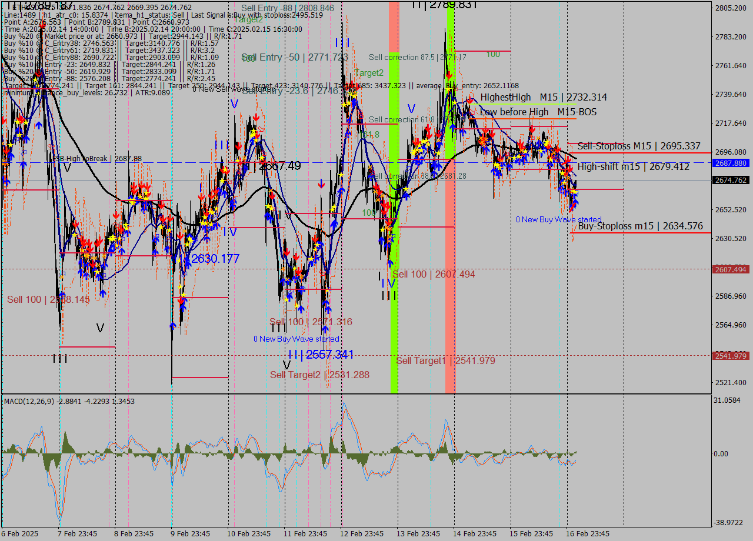This screenshot has height=541, width=753.
Task: Click the Low before High M15-BOS label
Action: 538,112
